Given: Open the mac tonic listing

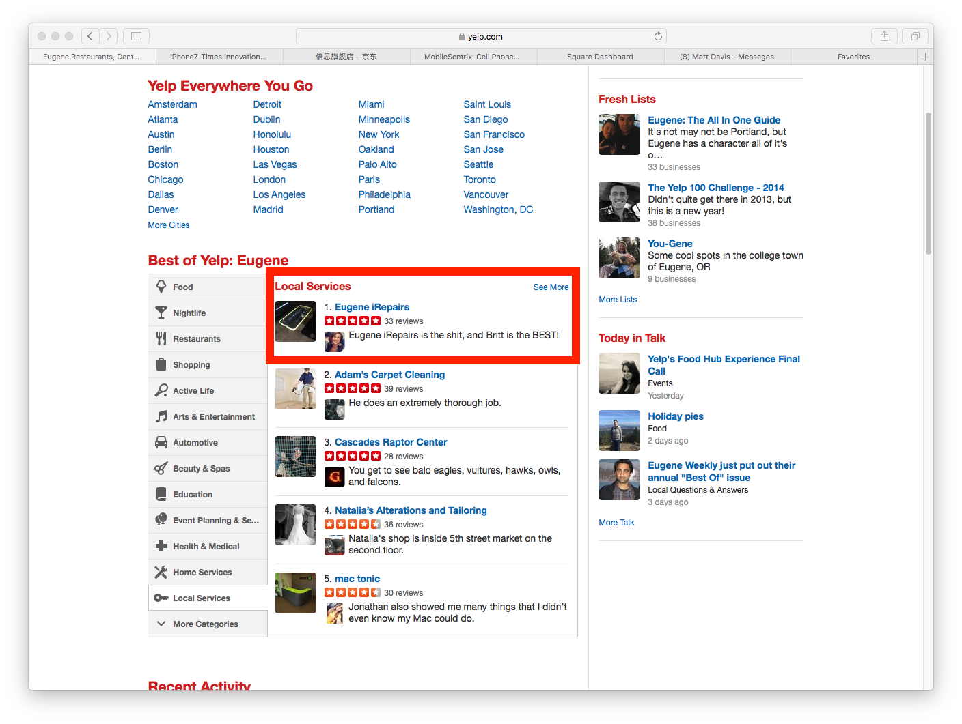Looking at the screenshot, I should click(x=357, y=579).
